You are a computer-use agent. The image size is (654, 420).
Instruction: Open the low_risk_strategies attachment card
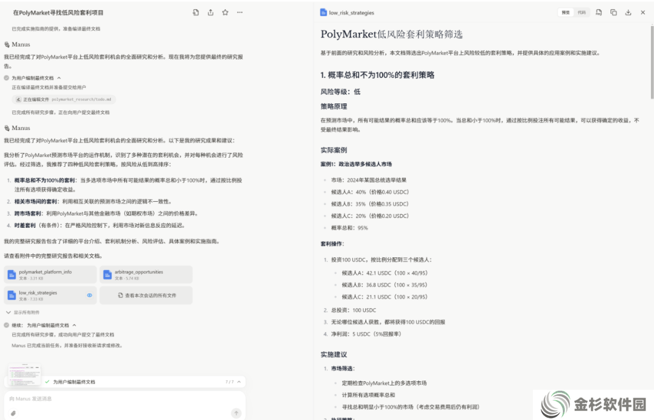50,296
